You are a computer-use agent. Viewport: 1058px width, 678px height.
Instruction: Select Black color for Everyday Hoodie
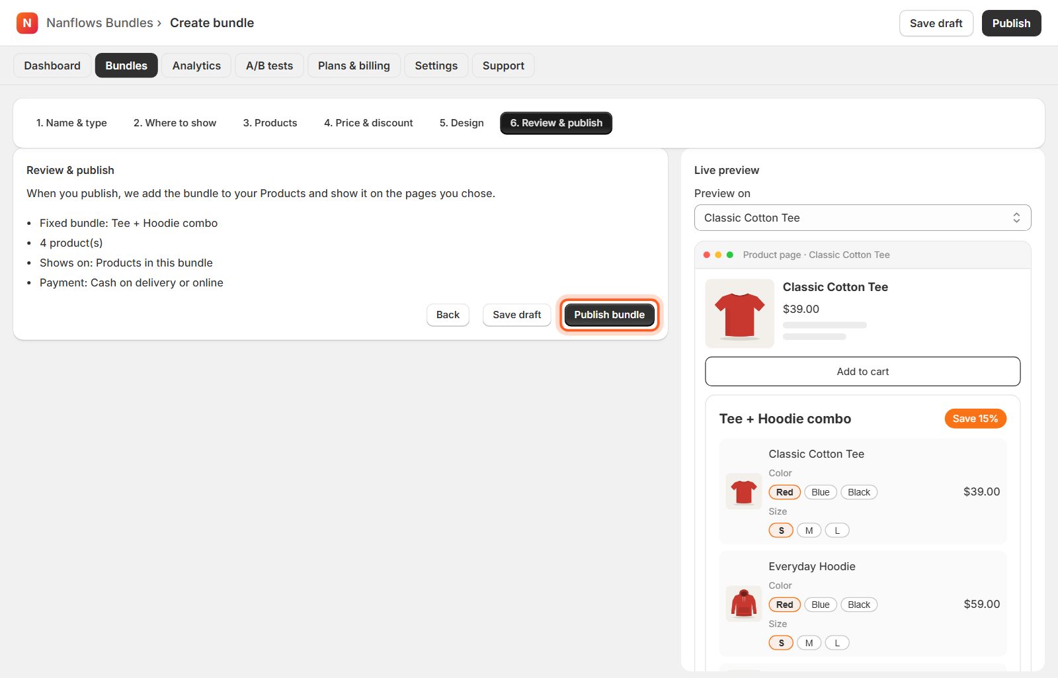pos(859,605)
